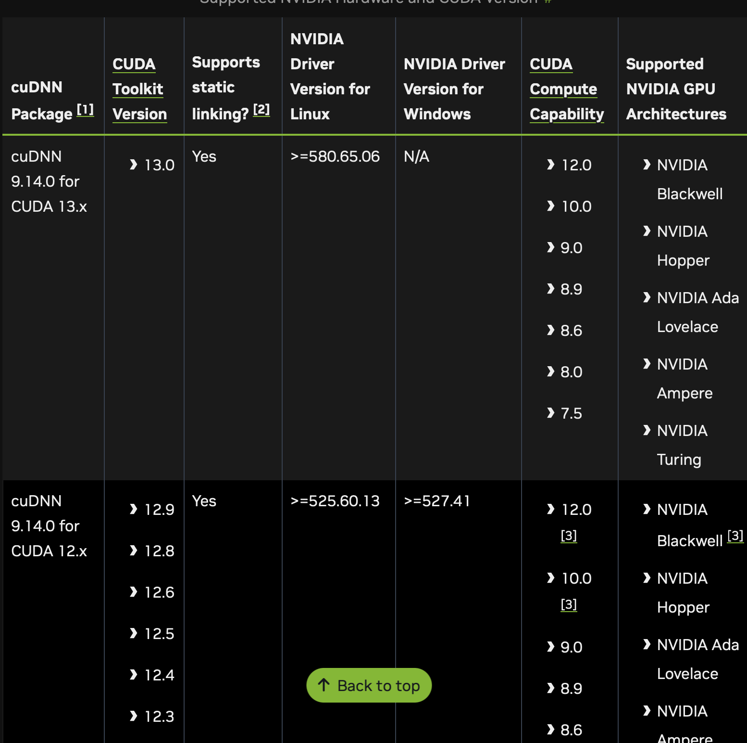
Task: Click compute capability '8.9' in CUDA 12.x row
Action: pos(572,689)
